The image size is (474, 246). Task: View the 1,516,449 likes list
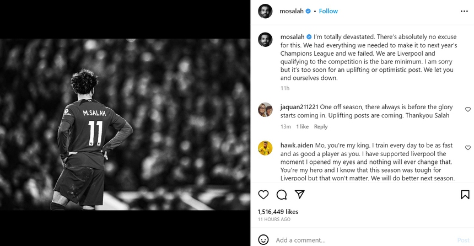(x=278, y=211)
